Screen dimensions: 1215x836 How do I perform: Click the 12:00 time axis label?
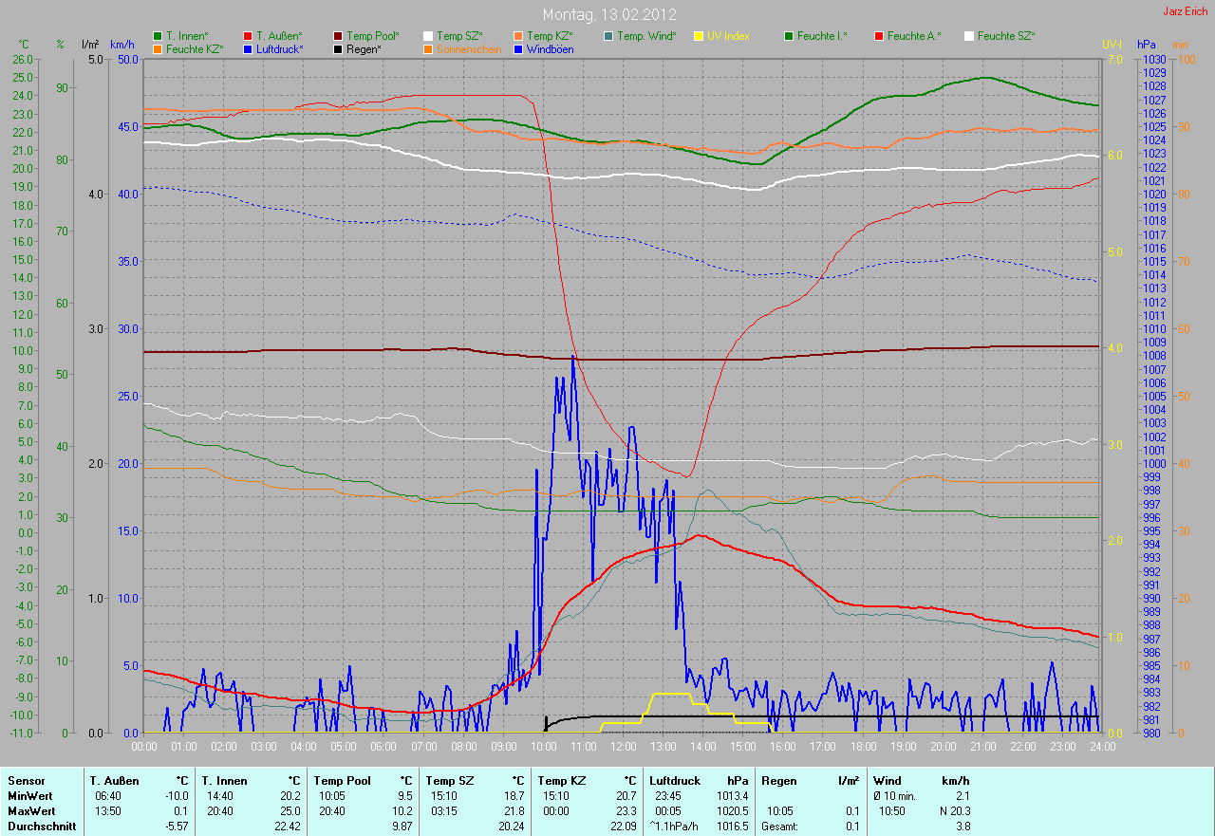point(623,747)
